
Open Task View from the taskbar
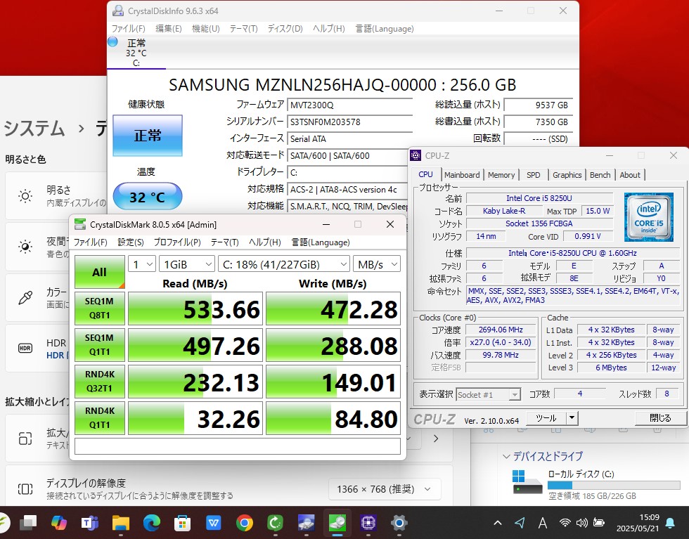pos(29,523)
